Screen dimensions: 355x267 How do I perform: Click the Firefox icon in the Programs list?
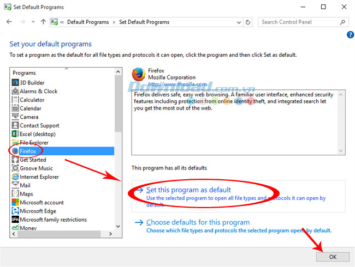[15, 151]
